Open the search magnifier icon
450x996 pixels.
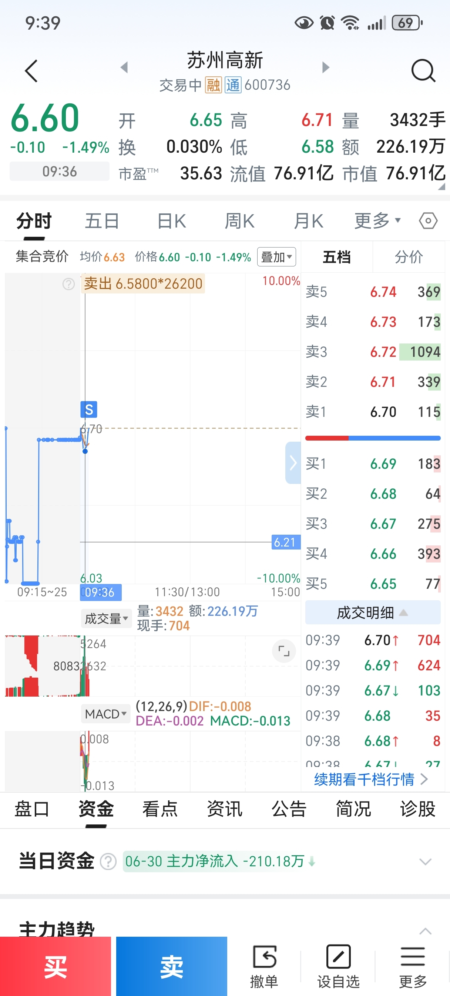coord(423,71)
